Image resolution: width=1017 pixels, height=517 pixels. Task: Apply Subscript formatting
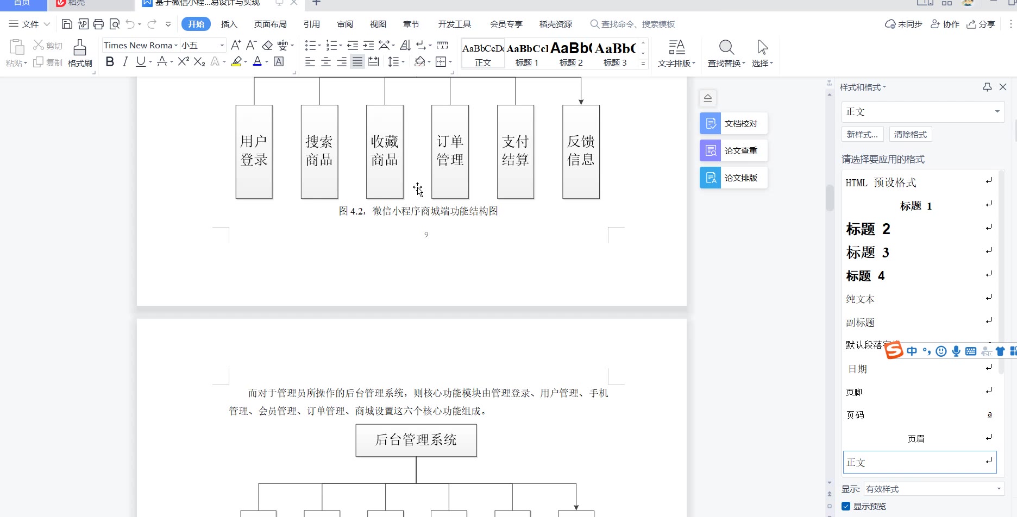tap(199, 61)
